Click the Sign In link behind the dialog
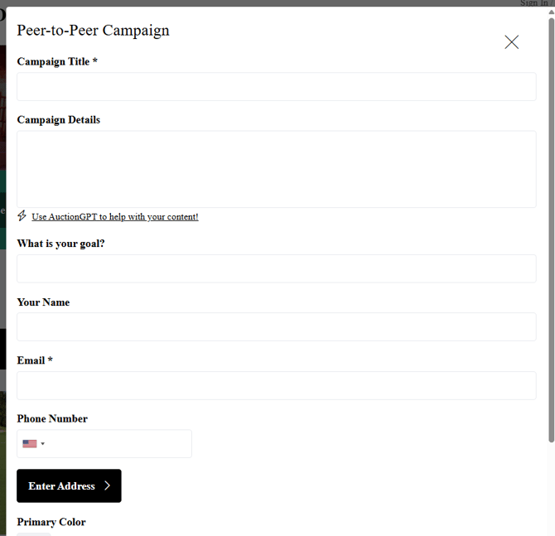 tap(533, 3)
